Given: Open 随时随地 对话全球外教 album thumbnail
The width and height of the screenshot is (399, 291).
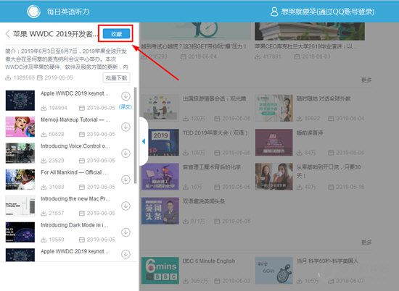Looking at the screenshot, I should pos(273,108).
